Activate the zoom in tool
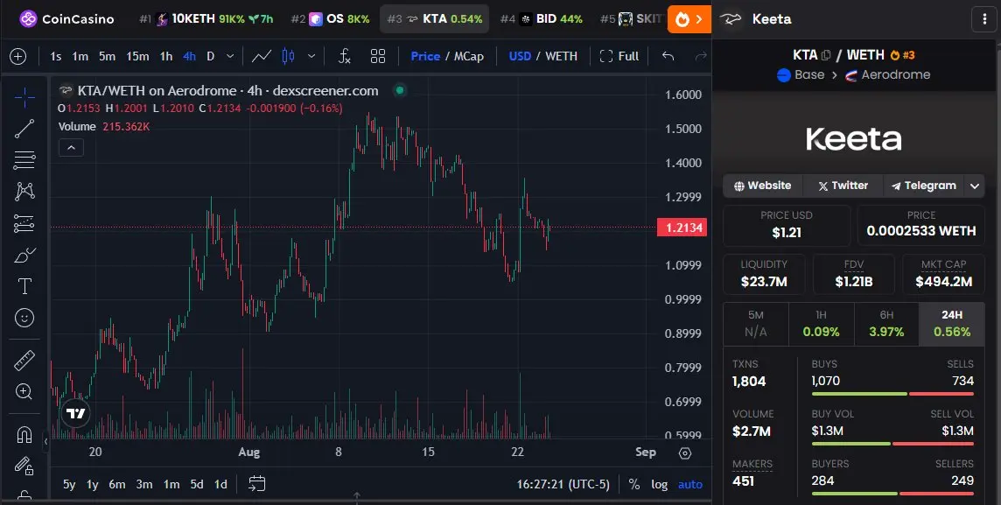 tap(24, 391)
